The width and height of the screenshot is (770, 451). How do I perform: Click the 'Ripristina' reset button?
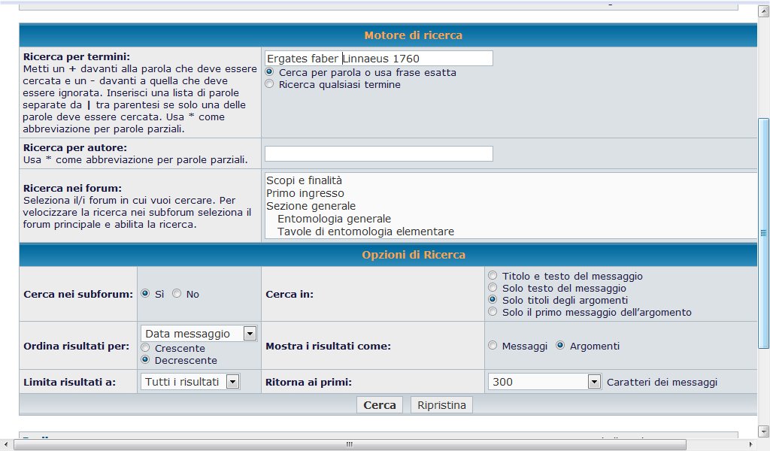(441, 405)
